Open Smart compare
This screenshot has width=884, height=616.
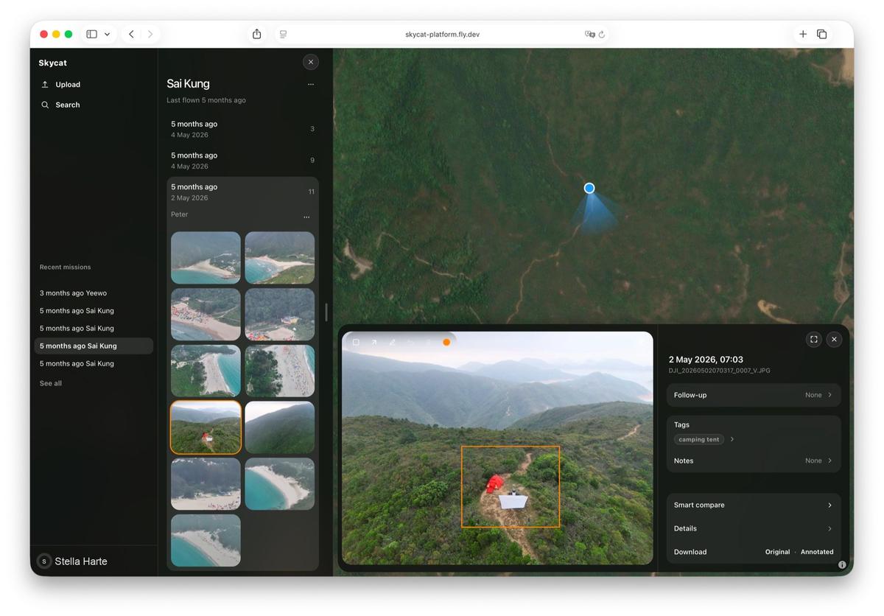click(x=754, y=505)
